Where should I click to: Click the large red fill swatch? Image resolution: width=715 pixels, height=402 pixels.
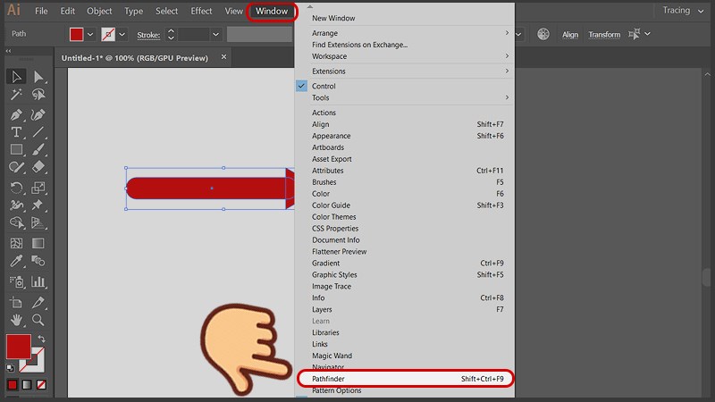[x=18, y=347]
